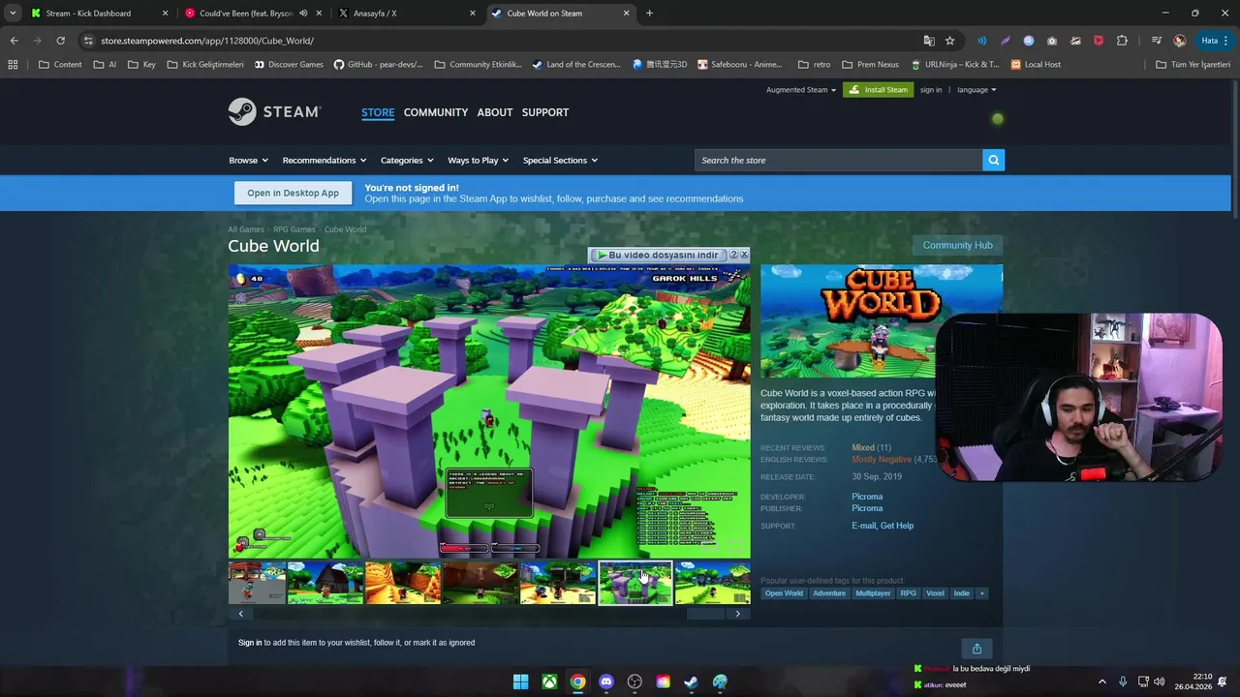Click the Search the store input field
The width and height of the screenshot is (1240, 697).
(839, 160)
